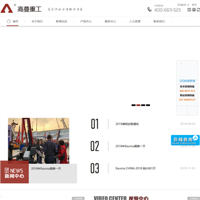Click the first square social icon under English
Image resolution: width=200 pixels, height=200 pixels.
(189, 9)
